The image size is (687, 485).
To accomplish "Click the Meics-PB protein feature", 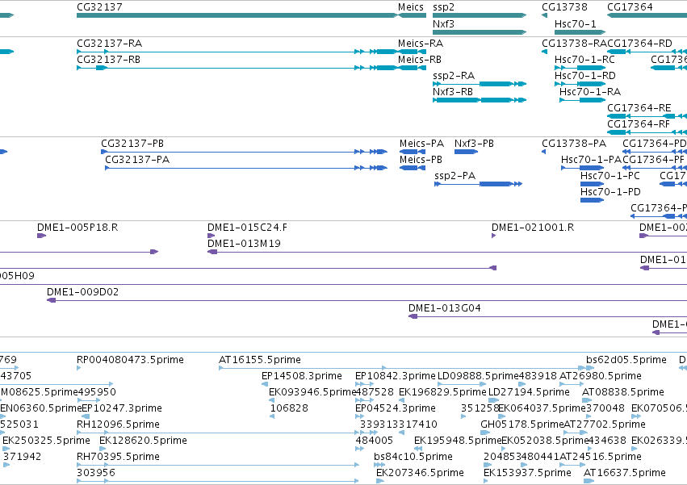I will [x=413, y=168].
